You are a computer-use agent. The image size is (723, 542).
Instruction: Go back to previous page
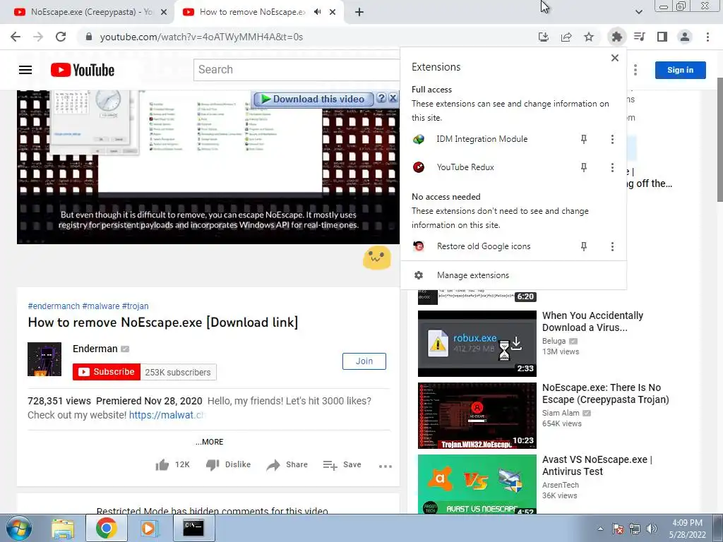click(x=16, y=37)
